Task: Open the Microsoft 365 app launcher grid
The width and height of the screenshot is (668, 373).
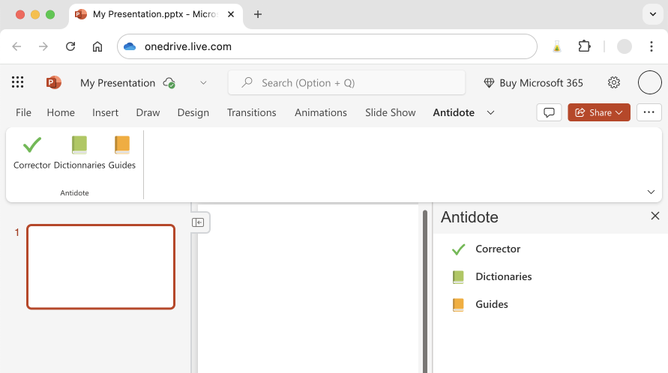Action: click(x=18, y=82)
